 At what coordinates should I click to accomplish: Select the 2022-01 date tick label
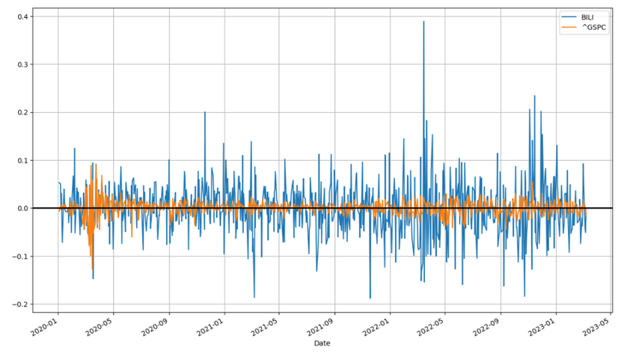pos(377,326)
